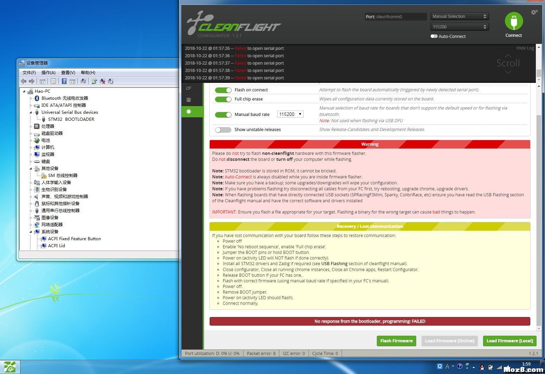Click show/hide action pane toolbar icon
The height and width of the screenshot is (374, 545).
(x=72, y=81)
